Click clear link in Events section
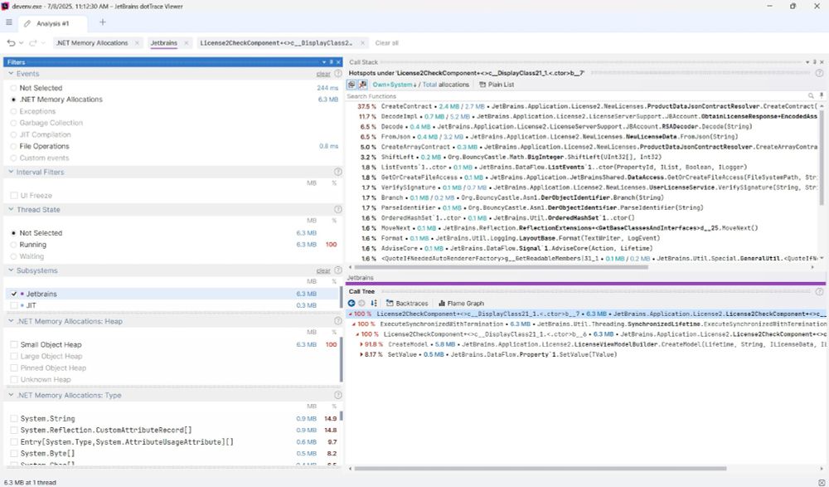829x487 pixels. click(x=323, y=74)
